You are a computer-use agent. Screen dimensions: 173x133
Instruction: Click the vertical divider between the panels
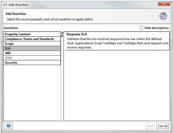pyautogui.click(x=62, y=78)
